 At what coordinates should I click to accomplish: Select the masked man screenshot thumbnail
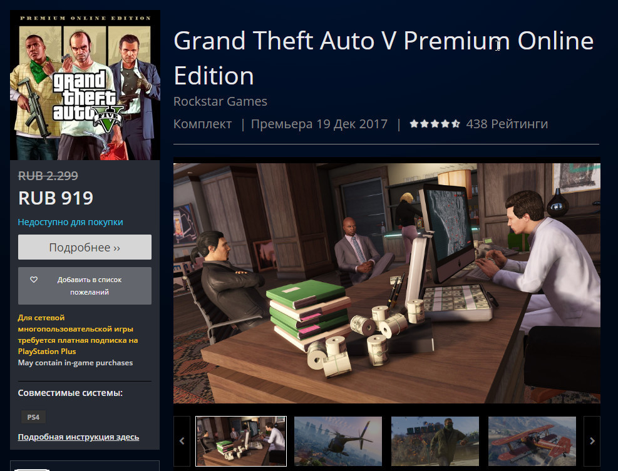coord(435,441)
